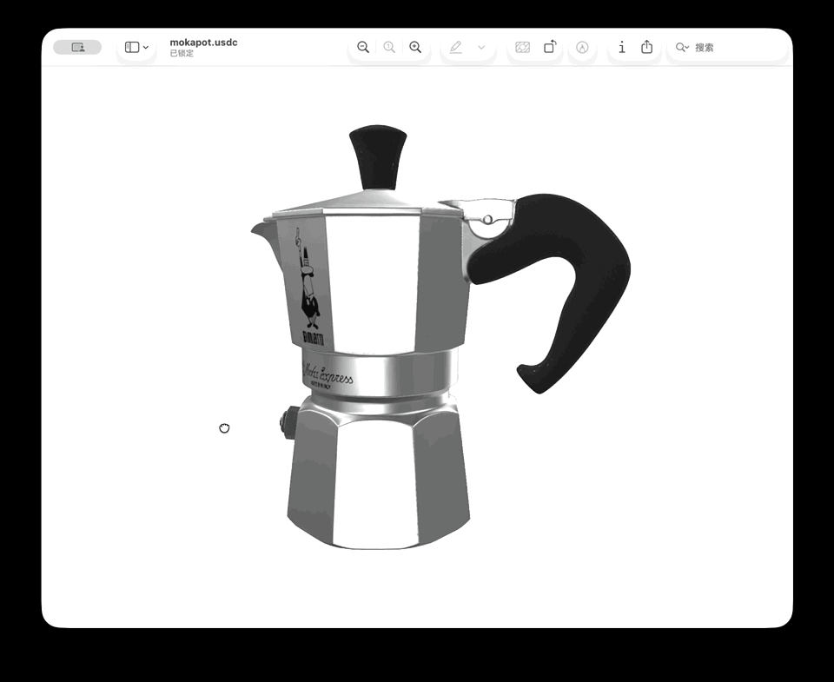Click the Share icon
The image size is (834, 682).
pos(646,47)
